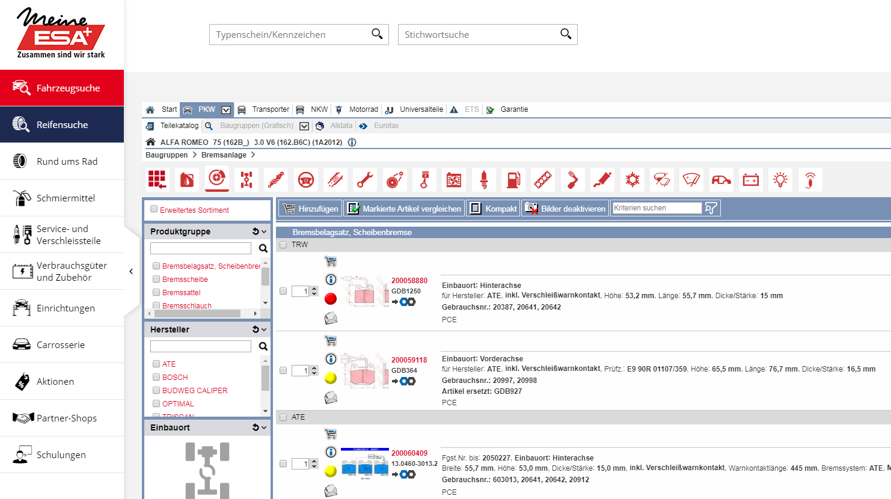Screen dimensions: 891x499
Task: Select the steering wheel category icon
Action: pos(306,180)
